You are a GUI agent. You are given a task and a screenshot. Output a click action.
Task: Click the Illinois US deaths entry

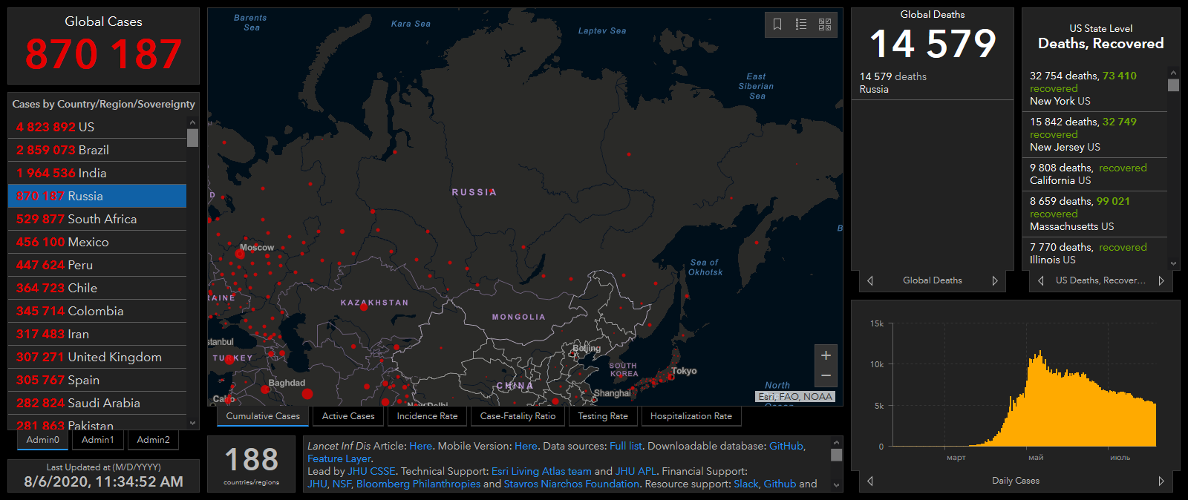[x=1095, y=254]
